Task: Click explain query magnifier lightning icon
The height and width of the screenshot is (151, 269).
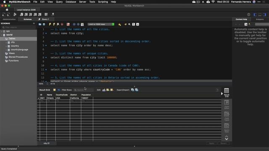Action: 58,24
